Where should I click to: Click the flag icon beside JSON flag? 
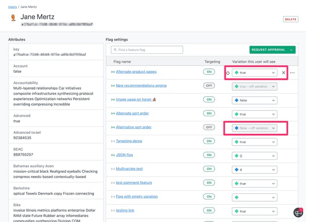click(113, 156)
